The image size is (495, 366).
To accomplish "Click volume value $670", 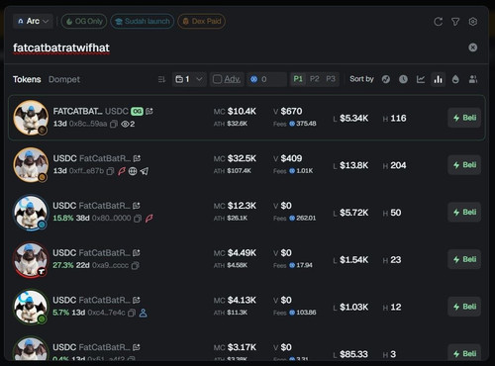I will tap(291, 112).
